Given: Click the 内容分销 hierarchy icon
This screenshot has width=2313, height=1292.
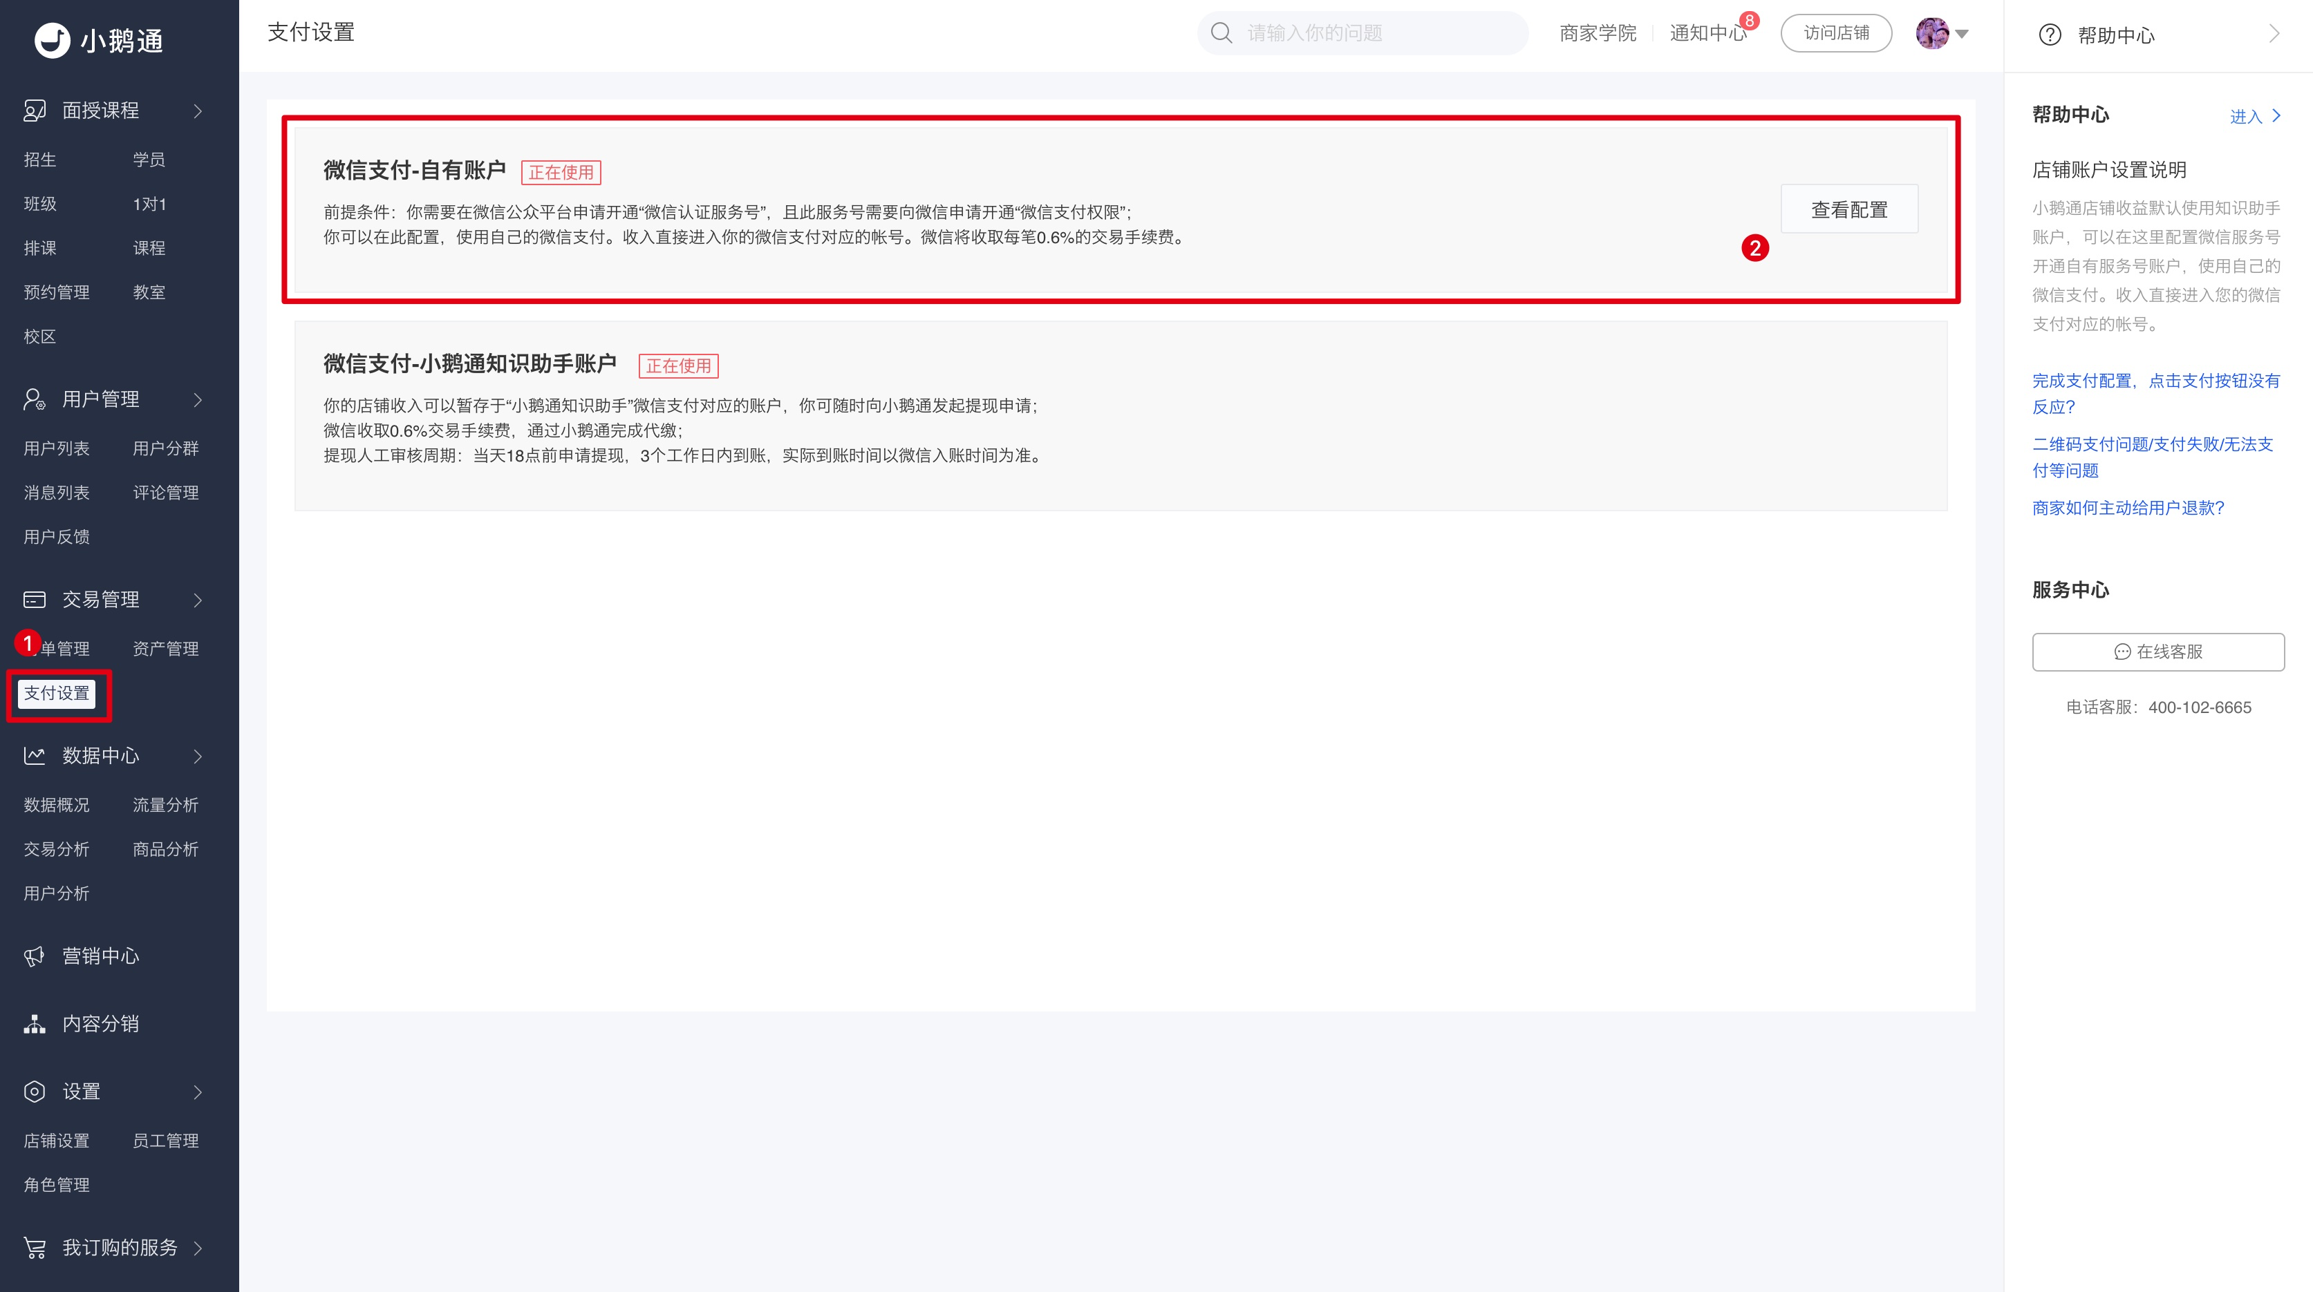Looking at the screenshot, I should (34, 1024).
